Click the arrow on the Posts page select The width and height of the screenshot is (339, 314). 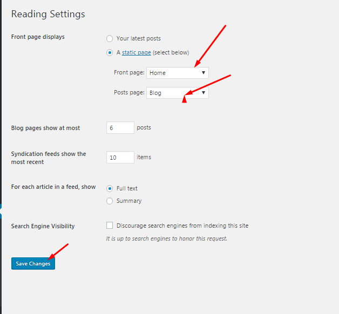(x=204, y=93)
